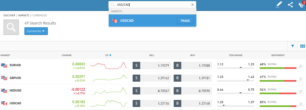Go to MARKETS breadcrumb

pyautogui.click(x=24, y=16)
